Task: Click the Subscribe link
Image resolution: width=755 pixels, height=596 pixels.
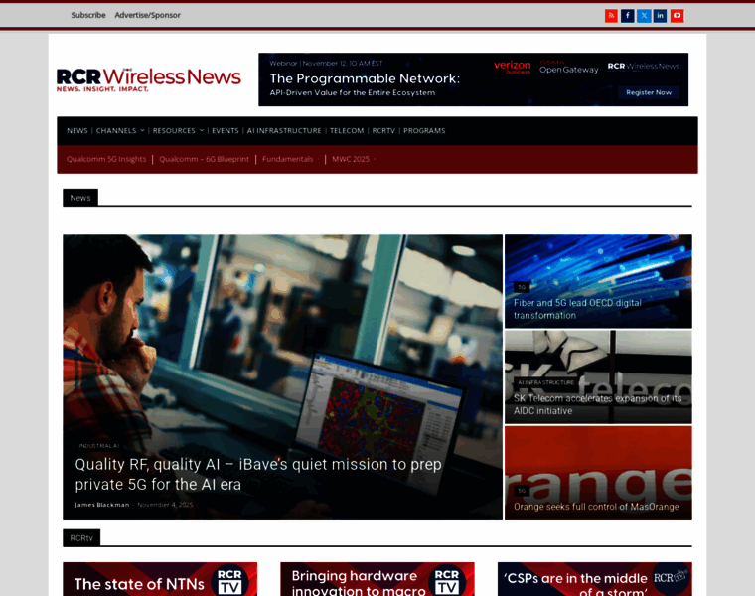Action: click(88, 15)
